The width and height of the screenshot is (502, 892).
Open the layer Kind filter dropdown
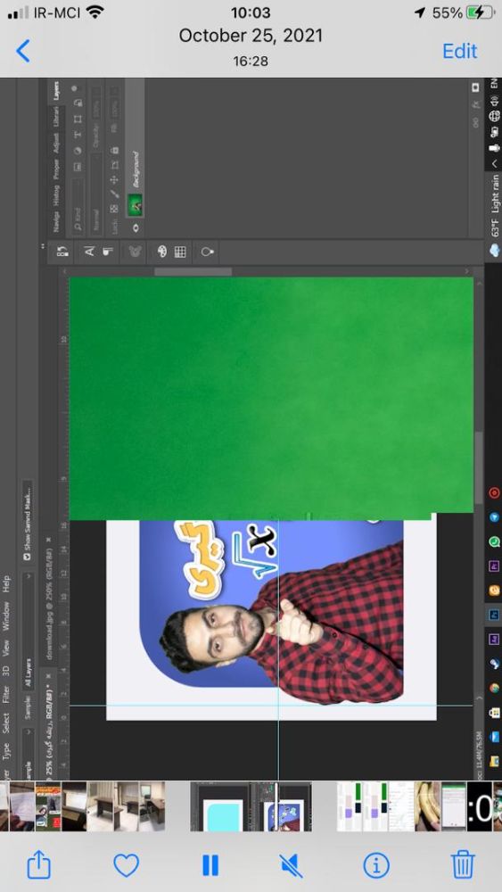pos(78,206)
